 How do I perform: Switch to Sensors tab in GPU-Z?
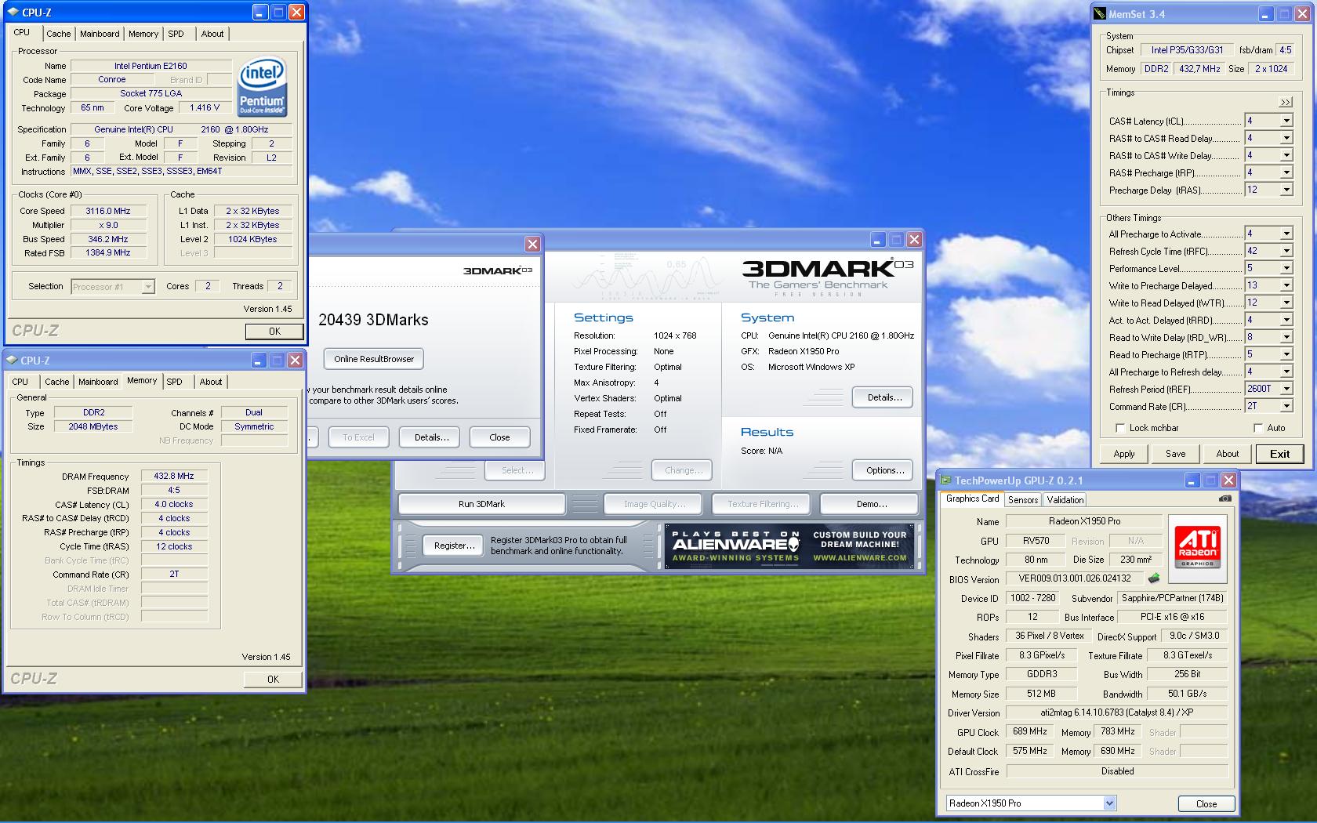point(1023,499)
